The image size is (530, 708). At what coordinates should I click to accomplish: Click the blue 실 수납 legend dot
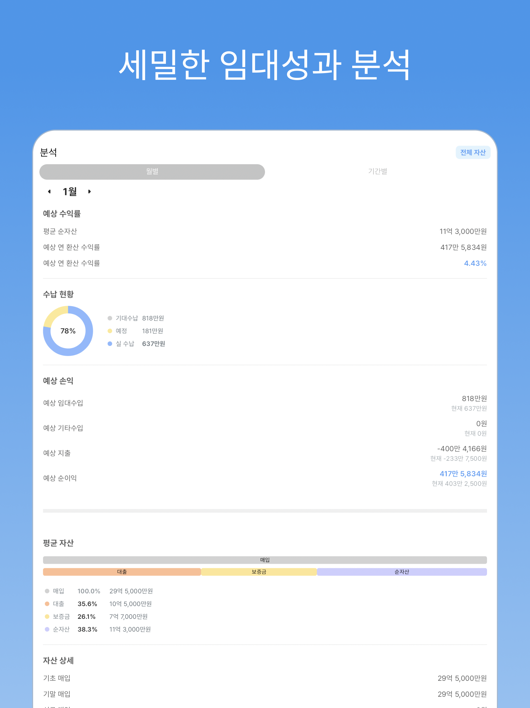pyautogui.click(x=110, y=344)
